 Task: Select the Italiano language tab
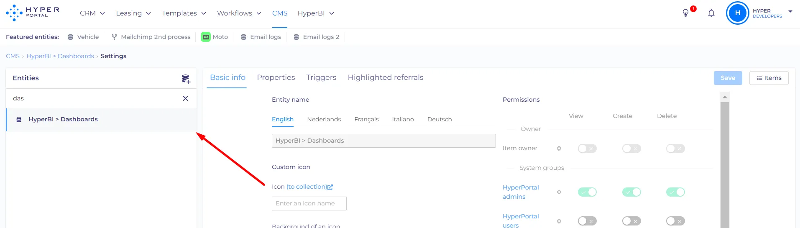[403, 120]
